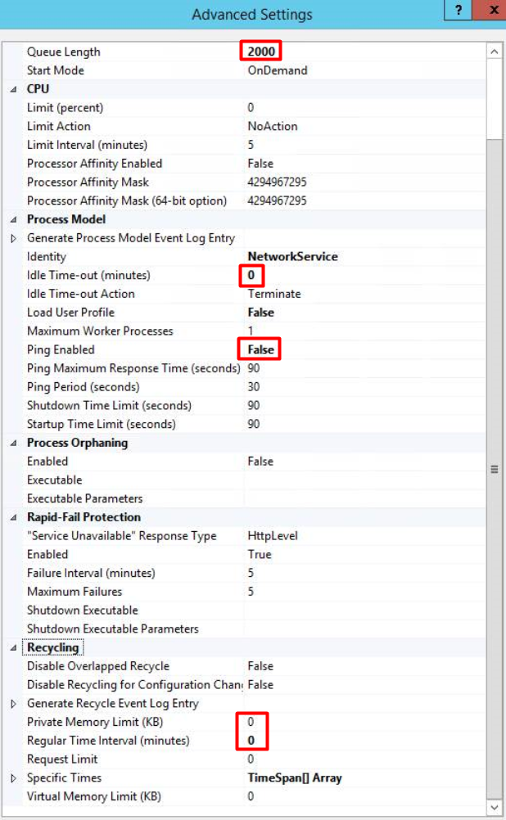This screenshot has height=820, width=506.
Task: Click Disable Overlapped Recycle False value
Action: pos(260,666)
